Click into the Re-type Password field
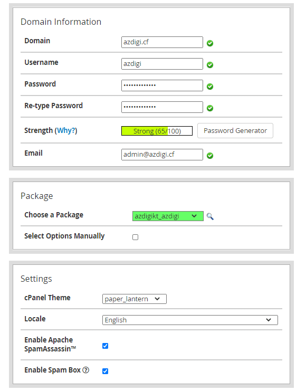 click(162, 107)
